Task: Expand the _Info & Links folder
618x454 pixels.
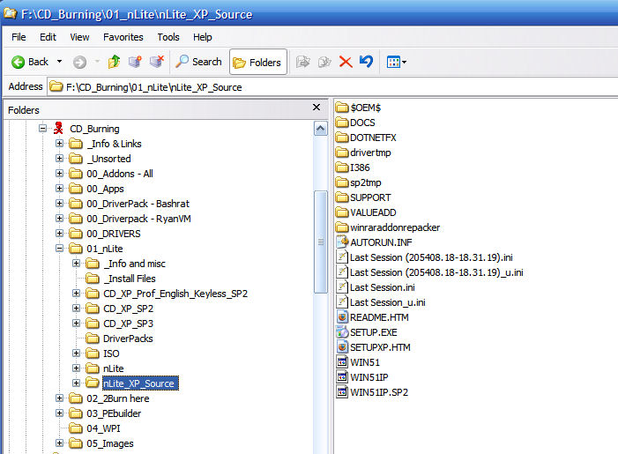Action: (60, 144)
